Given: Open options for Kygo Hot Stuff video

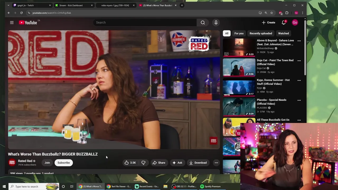Looking at the screenshot, I should (x=299, y=80).
